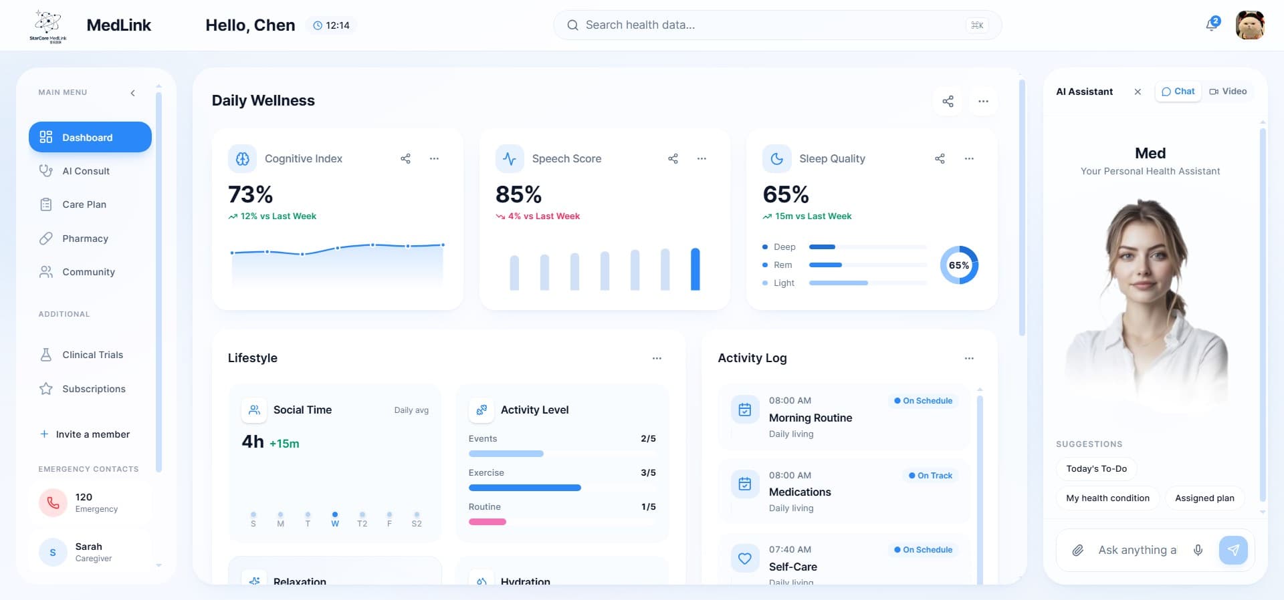1284x600 pixels.
Task: Click the main content vertical scrollbar
Action: pyautogui.click(x=1022, y=208)
